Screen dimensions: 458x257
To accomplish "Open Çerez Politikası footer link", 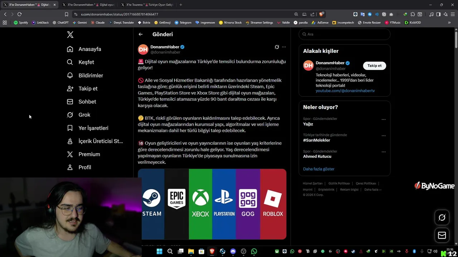I will (366, 183).
